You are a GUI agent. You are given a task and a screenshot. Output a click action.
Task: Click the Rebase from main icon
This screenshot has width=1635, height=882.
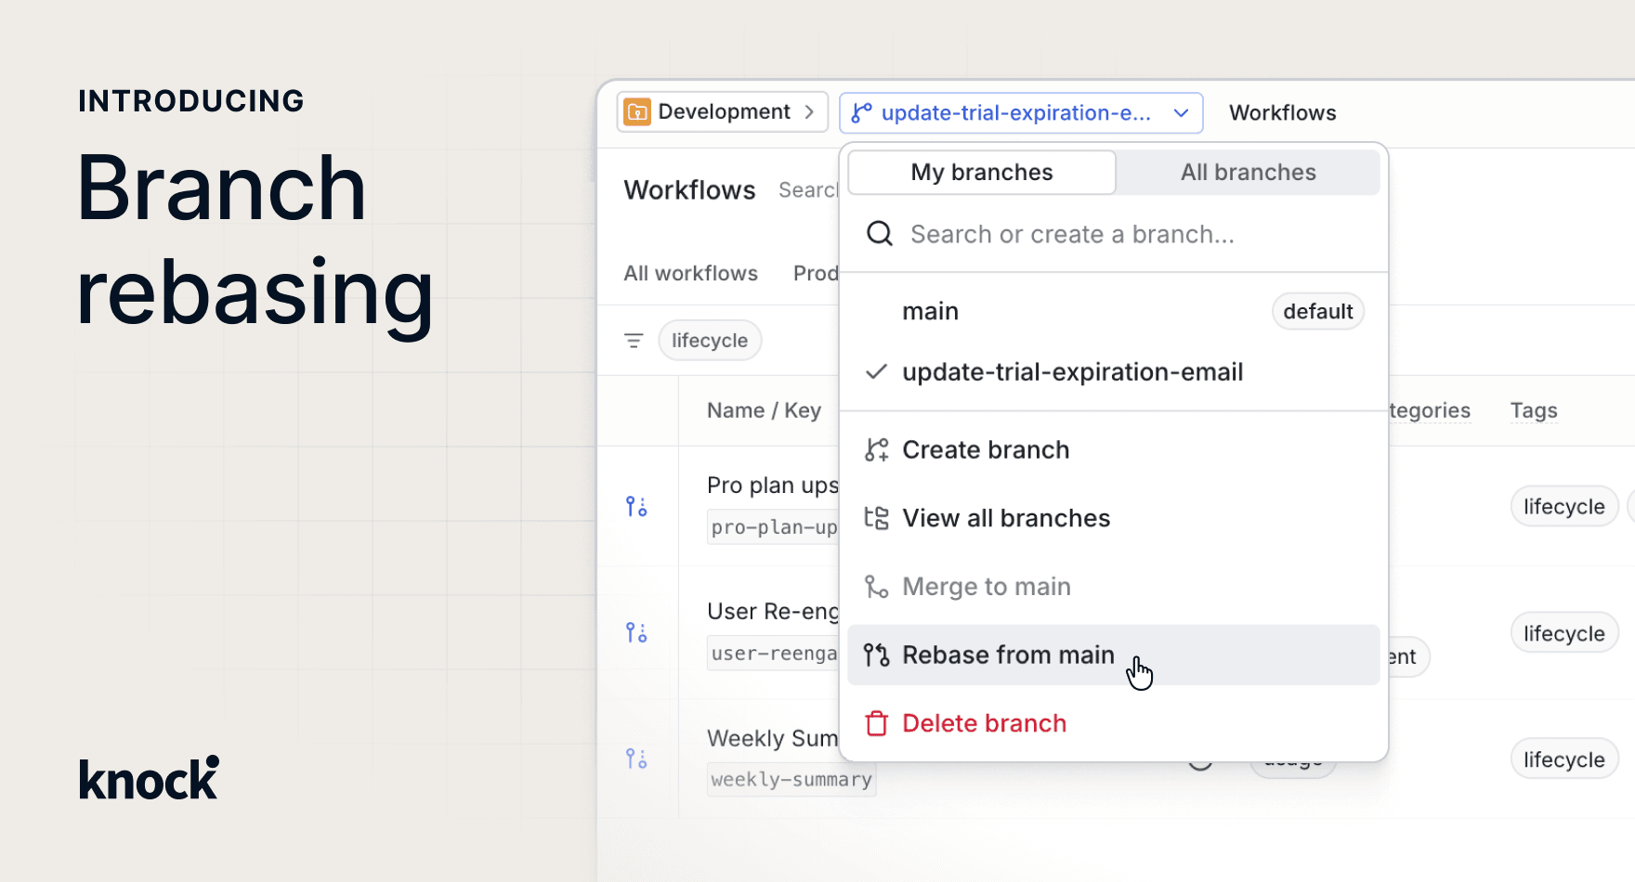click(x=876, y=655)
